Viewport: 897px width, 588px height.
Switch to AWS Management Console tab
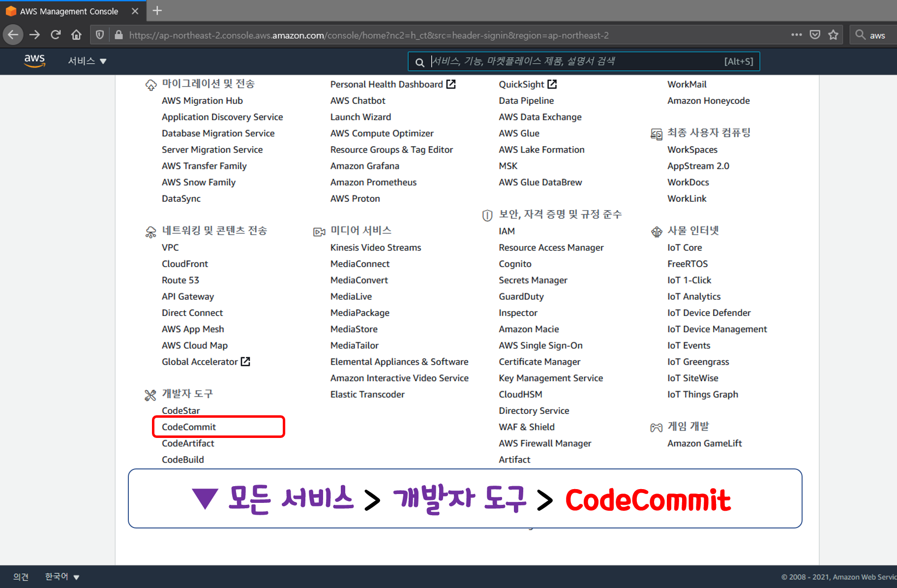[73, 11]
